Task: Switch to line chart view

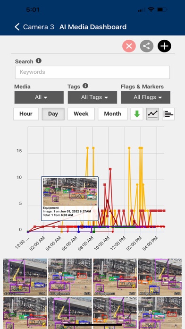Action: pos(152,114)
